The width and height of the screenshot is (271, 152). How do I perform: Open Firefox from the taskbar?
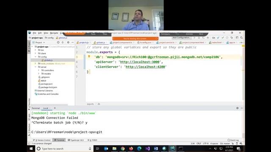coord(131,149)
